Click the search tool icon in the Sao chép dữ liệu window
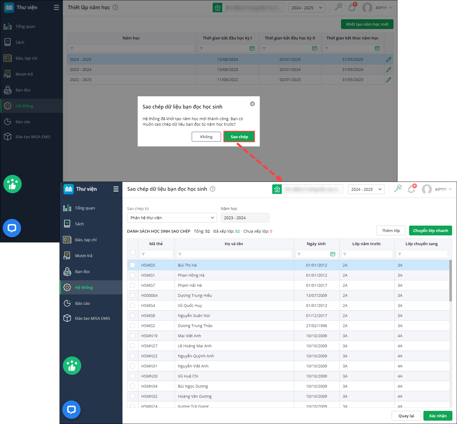This screenshot has width=457, height=424. [x=398, y=189]
